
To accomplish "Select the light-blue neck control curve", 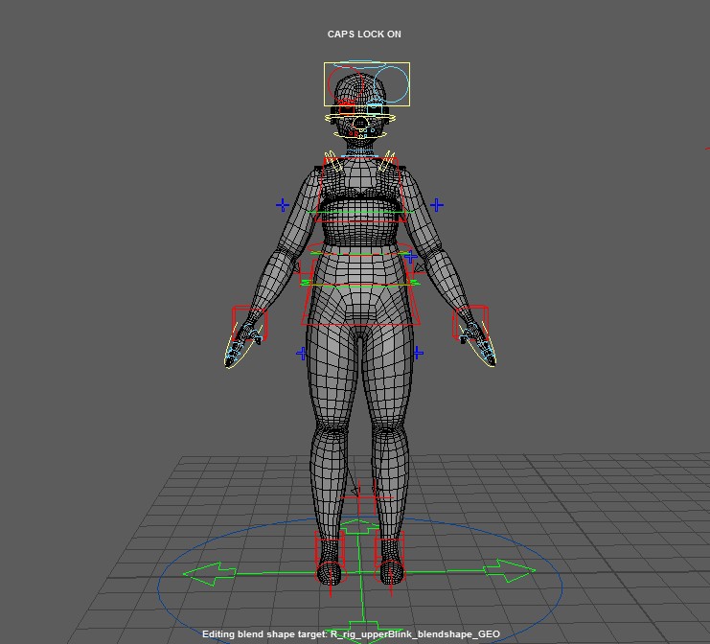I will point(359,156).
